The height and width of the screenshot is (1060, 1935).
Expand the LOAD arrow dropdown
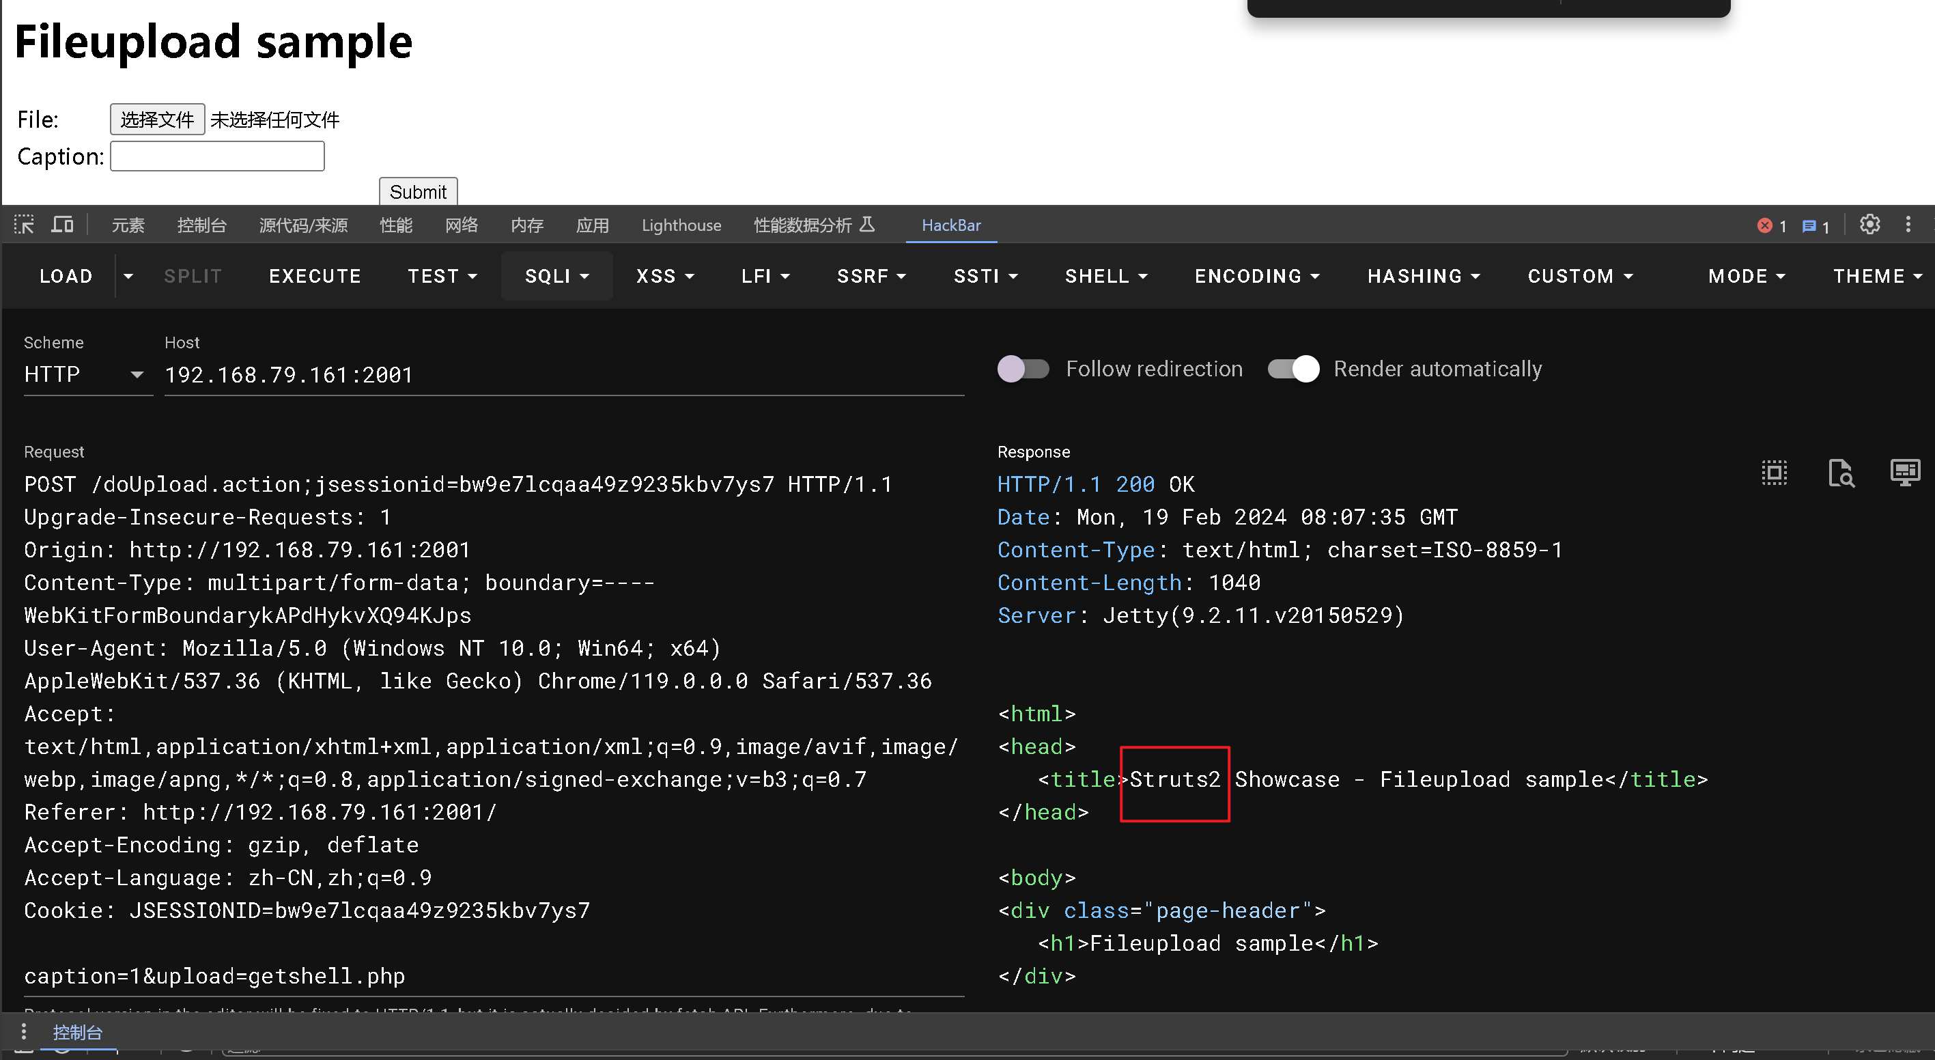coord(128,277)
